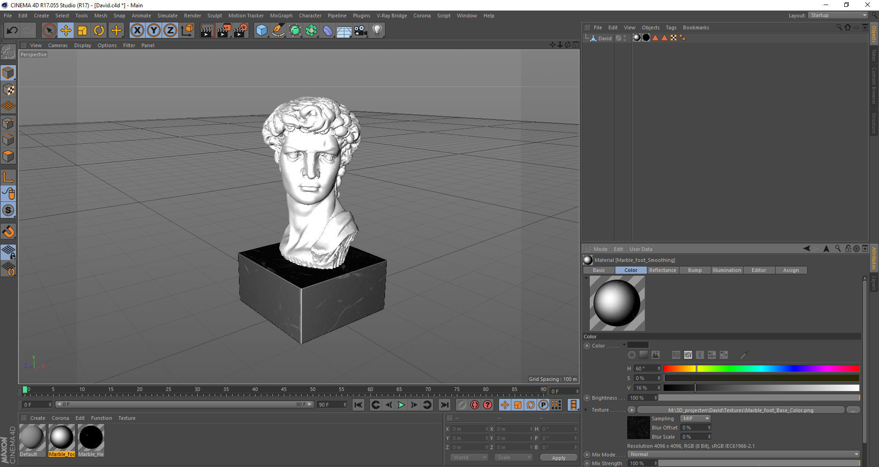Viewport: 879px width, 467px height.
Task: Open texture shader arrow menu
Action: (x=631, y=410)
